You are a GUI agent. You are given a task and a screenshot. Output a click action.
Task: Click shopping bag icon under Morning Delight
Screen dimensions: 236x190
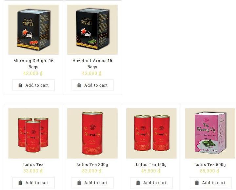20,85
